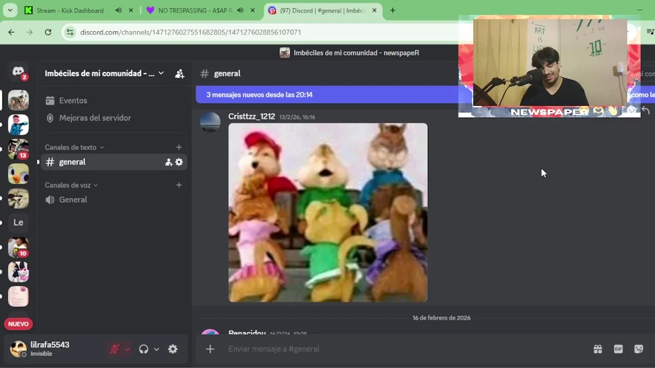Open the tab search dropdown arrow
The height and width of the screenshot is (368, 655).
pyautogui.click(x=10, y=10)
